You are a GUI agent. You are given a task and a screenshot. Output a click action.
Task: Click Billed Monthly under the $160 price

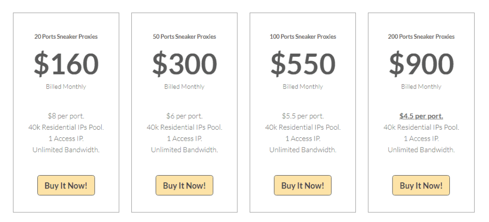[66, 86]
